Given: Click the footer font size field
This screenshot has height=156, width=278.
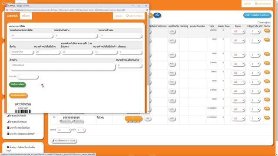Looking at the screenshot, I should tap(129, 65).
